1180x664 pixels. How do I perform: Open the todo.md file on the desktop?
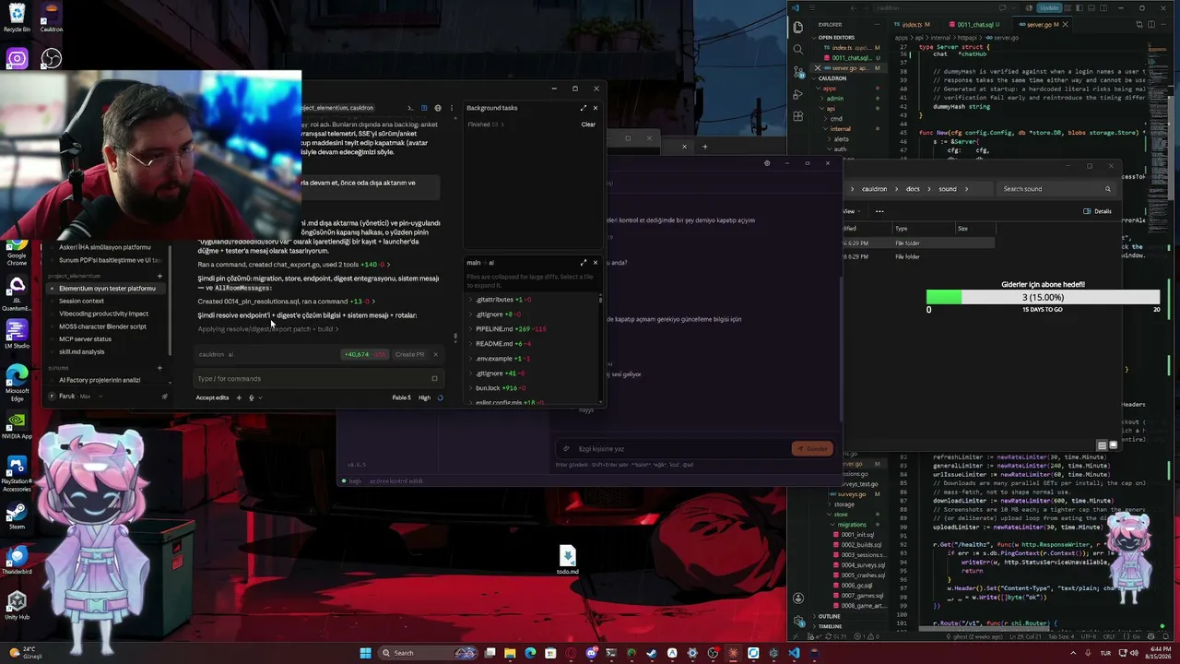[x=567, y=559]
